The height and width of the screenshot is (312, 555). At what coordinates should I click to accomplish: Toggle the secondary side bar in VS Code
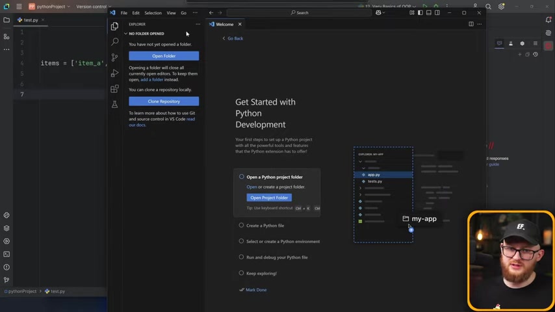(x=437, y=13)
